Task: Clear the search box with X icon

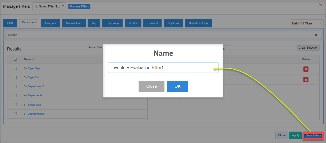Action: (316, 35)
